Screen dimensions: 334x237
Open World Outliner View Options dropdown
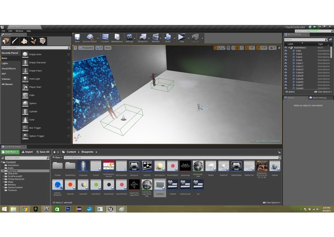tap(323, 92)
